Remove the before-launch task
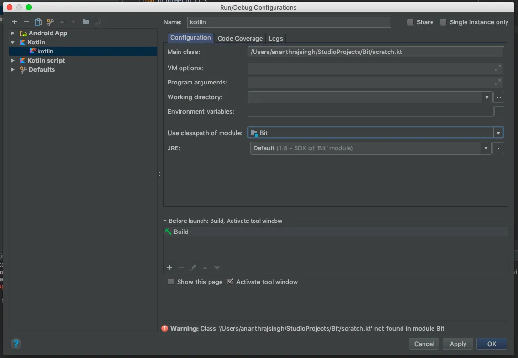 (181, 268)
